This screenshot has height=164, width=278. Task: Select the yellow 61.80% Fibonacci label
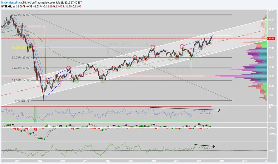pos(21,47)
